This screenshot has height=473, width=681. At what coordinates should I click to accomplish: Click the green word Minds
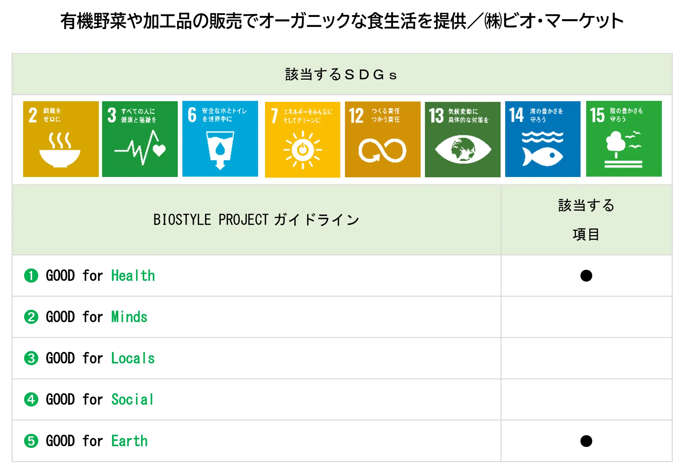129,317
